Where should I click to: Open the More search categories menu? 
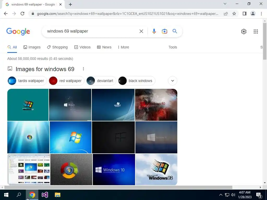123,47
